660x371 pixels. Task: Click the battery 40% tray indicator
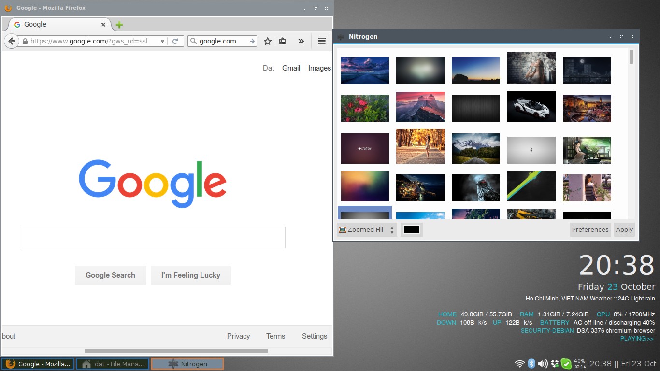[x=580, y=364]
